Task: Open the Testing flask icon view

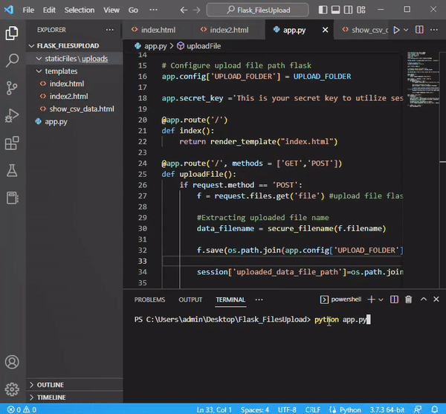Action: (12, 170)
